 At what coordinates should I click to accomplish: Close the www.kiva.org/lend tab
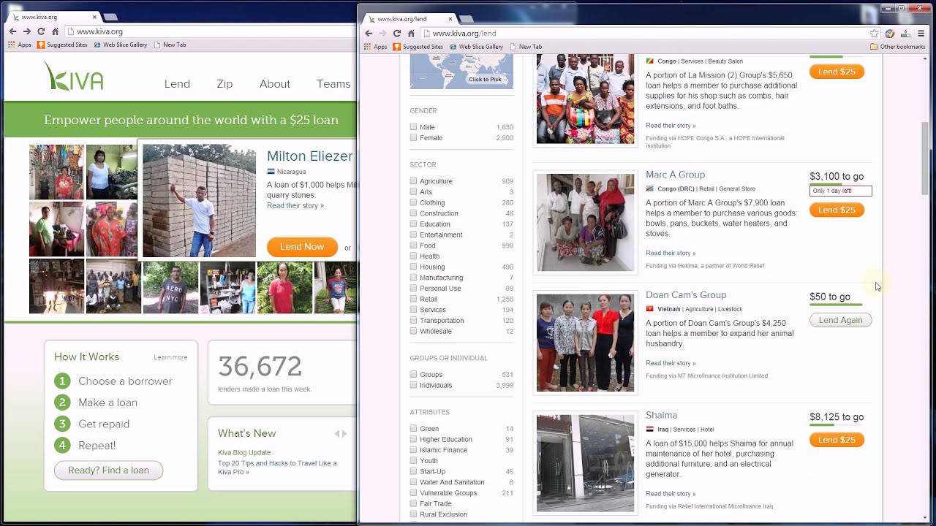[x=450, y=18]
